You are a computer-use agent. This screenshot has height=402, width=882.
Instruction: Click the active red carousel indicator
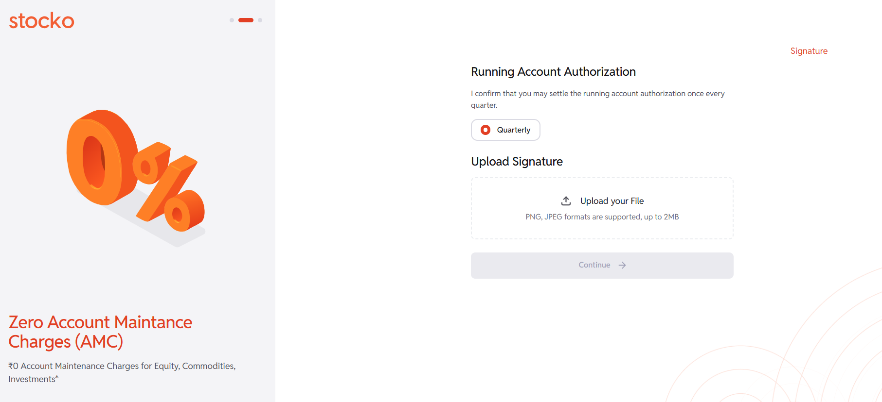pyautogui.click(x=246, y=20)
